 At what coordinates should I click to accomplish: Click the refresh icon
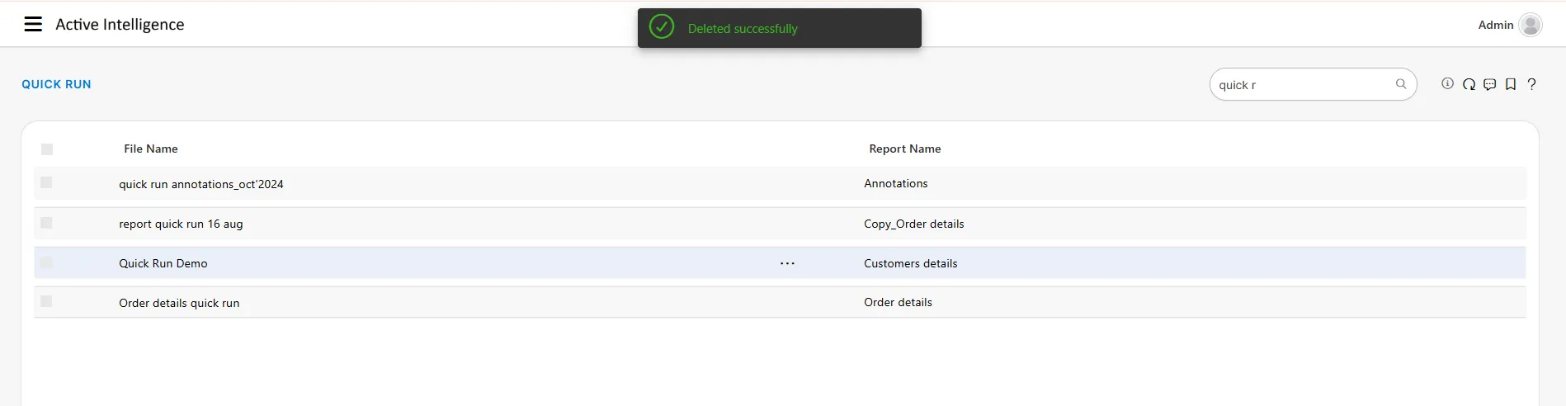1469,84
